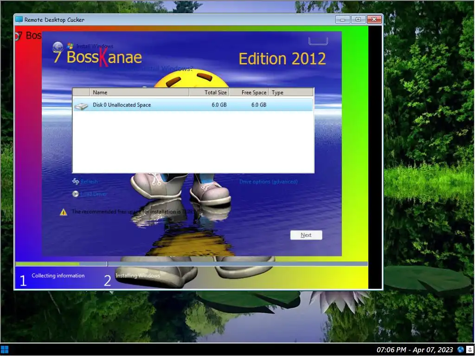
Task: Click the 6.0 GB total size value
Action: [x=219, y=105]
